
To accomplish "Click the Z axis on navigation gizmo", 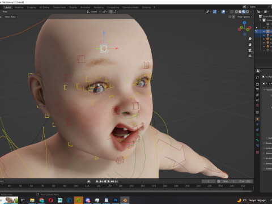I will pyautogui.click(x=245, y=23).
